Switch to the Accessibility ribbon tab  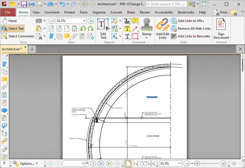(x=164, y=12)
